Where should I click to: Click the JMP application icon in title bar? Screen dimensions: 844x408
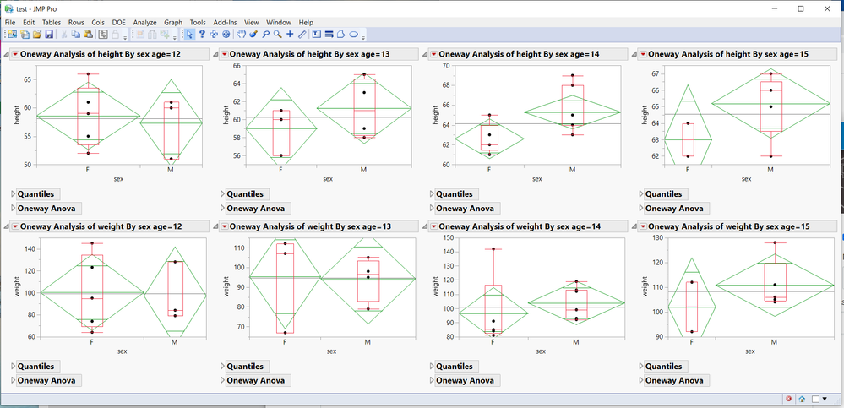[8, 8]
